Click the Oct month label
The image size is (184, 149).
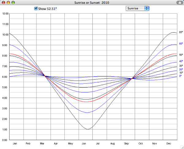(x=140, y=144)
